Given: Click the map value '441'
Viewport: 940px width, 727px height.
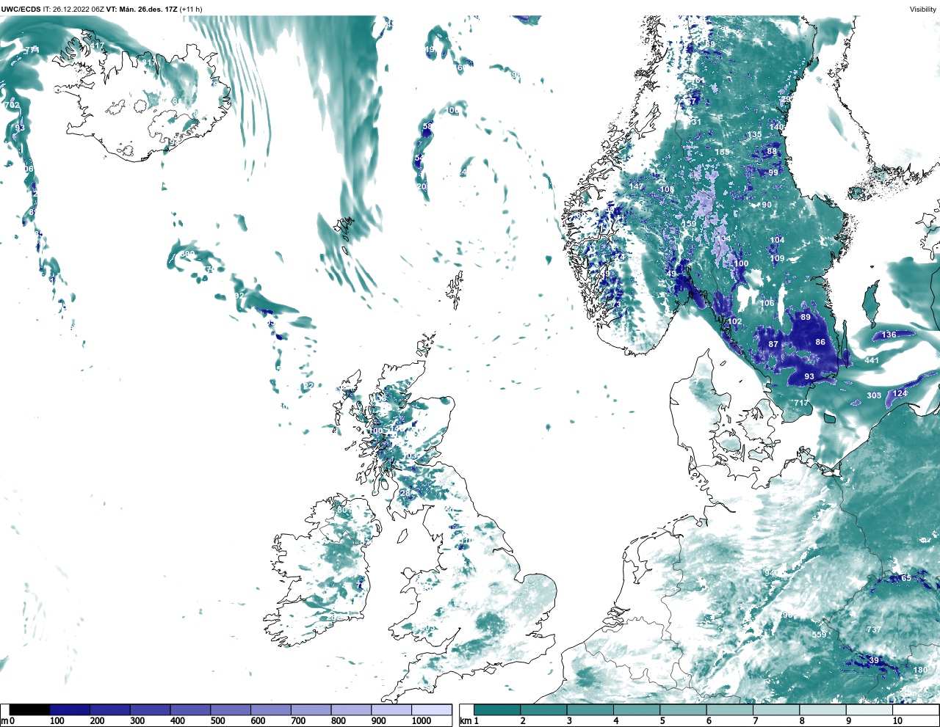Looking at the screenshot, I should [872, 360].
